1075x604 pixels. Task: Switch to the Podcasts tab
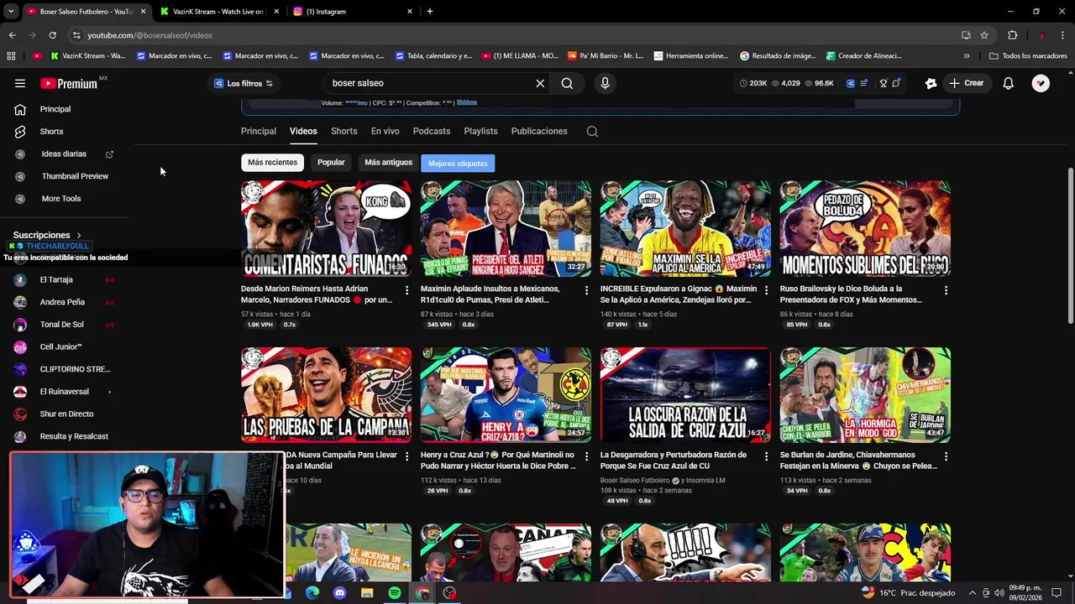[x=432, y=131]
